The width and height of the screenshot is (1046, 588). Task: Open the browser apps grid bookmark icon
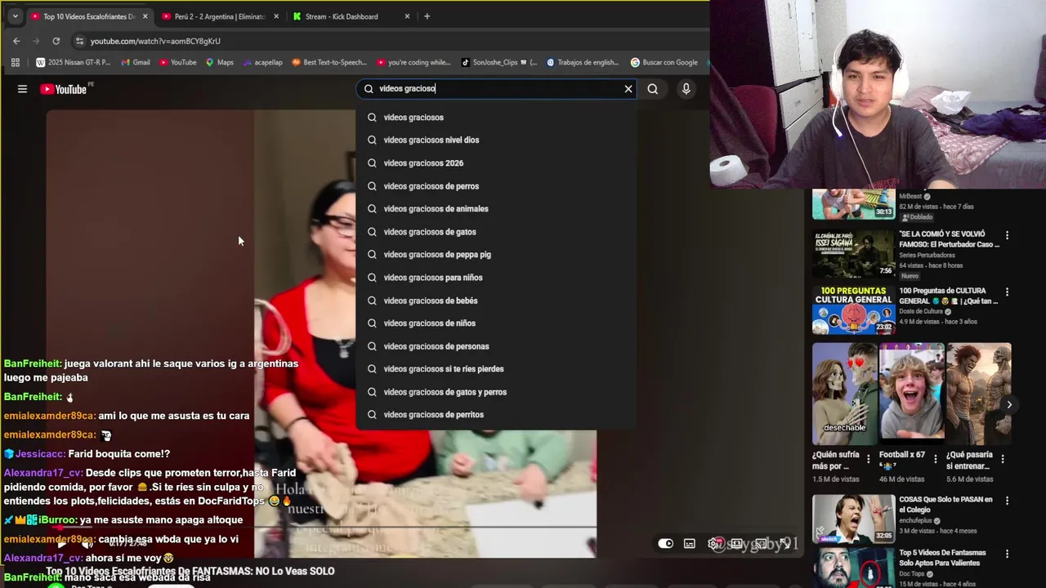[x=16, y=62]
